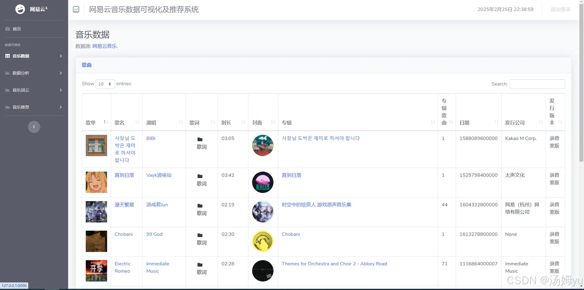584x290 pixels.
Task: Sort table by 日期 column sort arrows
Action: (x=496, y=122)
